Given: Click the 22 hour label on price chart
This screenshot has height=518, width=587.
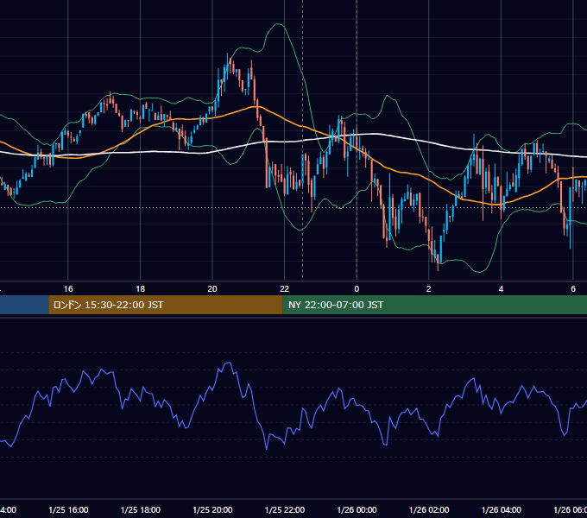Looking at the screenshot, I should pyautogui.click(x=285, y=289).
